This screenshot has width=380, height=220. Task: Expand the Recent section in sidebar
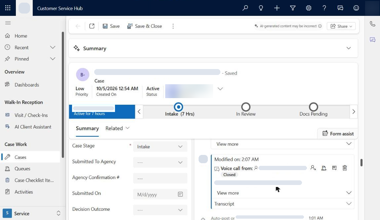pos(53,47)
